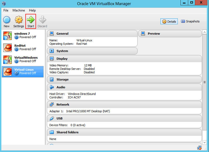Open the Machine menu
The width and height of the screenshot is (209, 152).
pyautogui.click(x=19, y=10)
